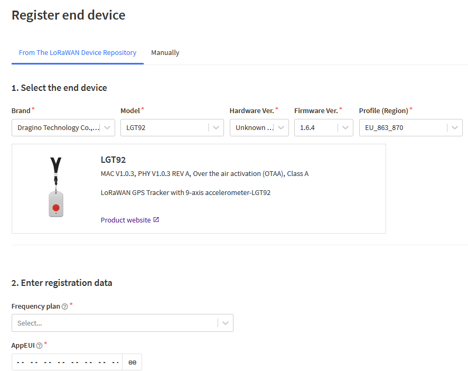This screenshot has height=371, width=468.
Task: Open the Profile (Region) EU_863_870 dropdown
Action: pyautogui.click(x=455, y=127)
